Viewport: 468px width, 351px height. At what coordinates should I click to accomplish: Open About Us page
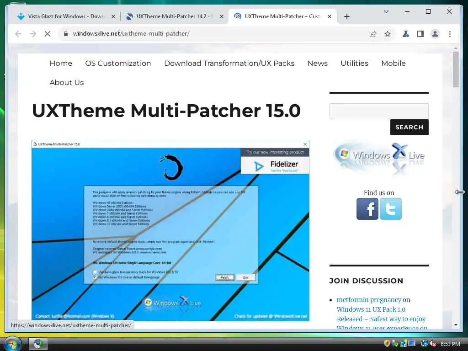[67, 82]
